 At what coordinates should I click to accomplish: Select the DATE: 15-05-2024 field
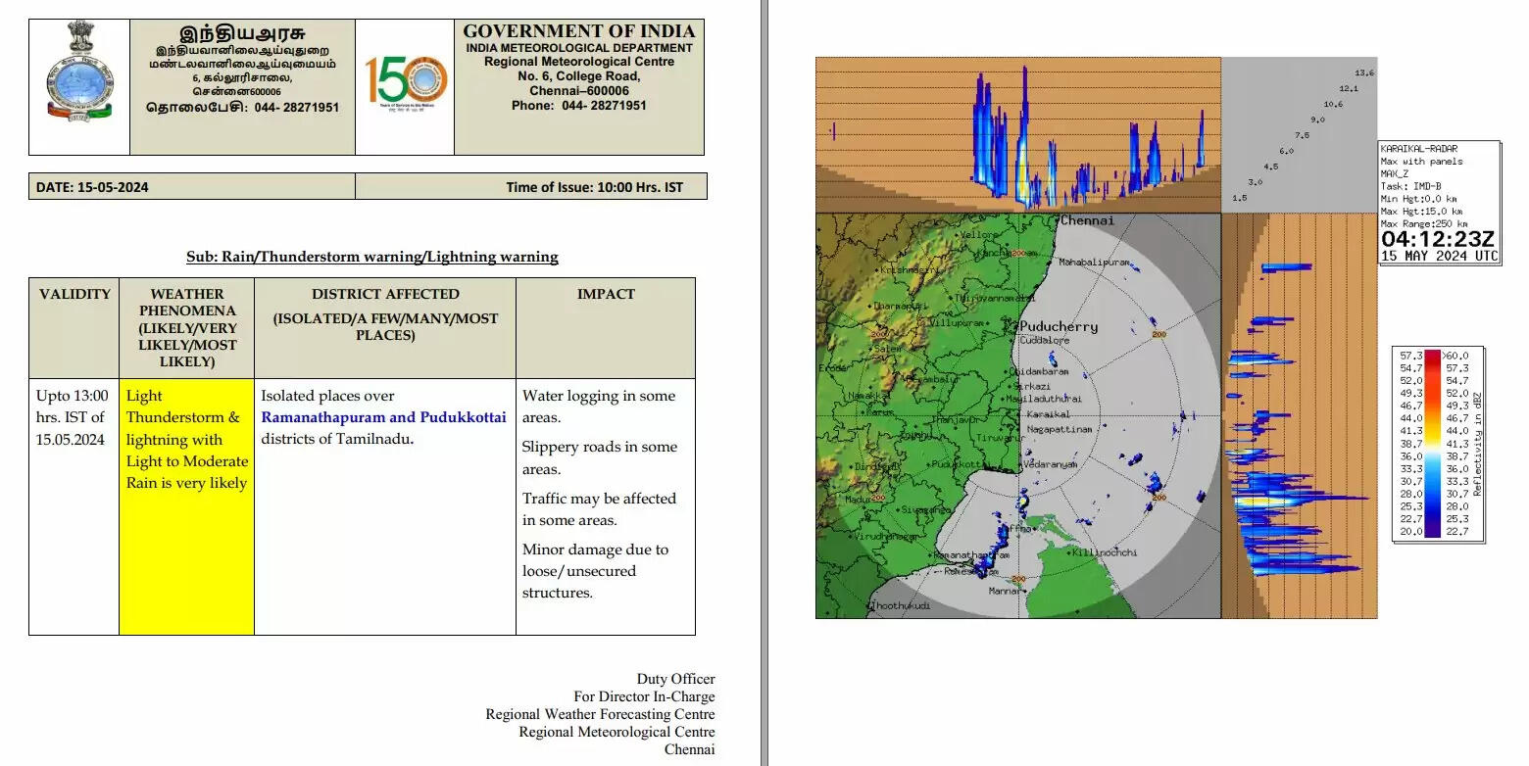point(92,187)
